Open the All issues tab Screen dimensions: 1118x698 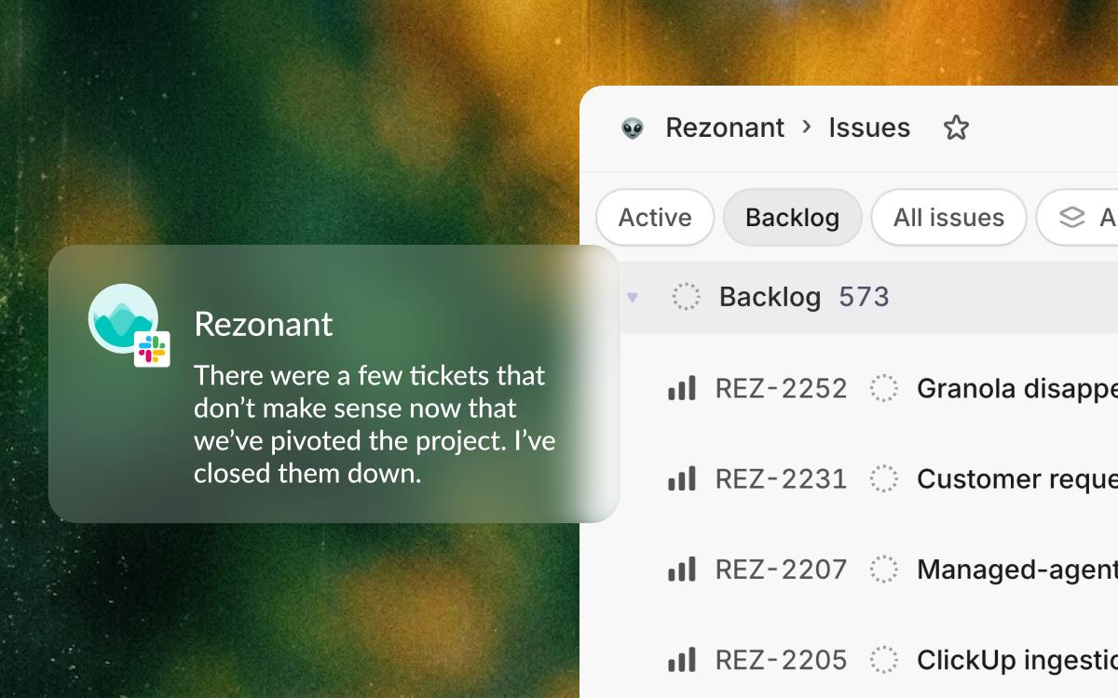point(948,218)
